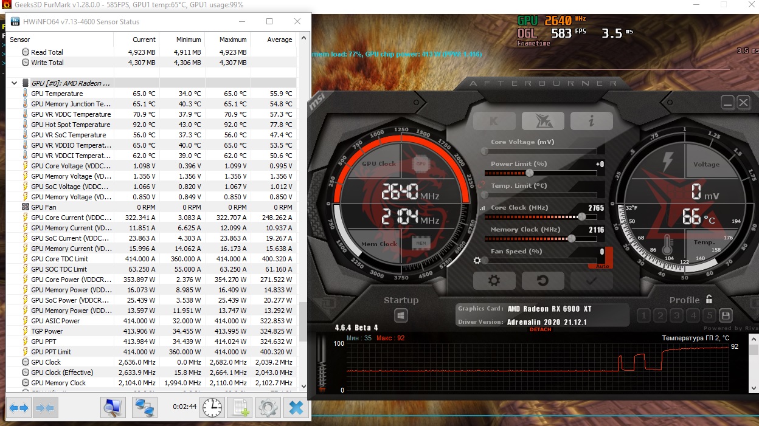Toggle the fan speed Auto button
759x426 pixels.
(x=601, y=266)
